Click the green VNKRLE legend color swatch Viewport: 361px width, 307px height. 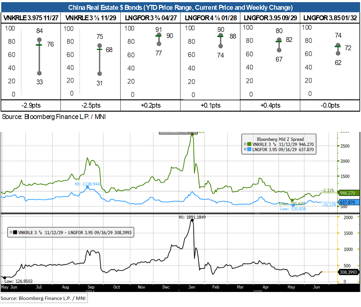pos(249,144)
